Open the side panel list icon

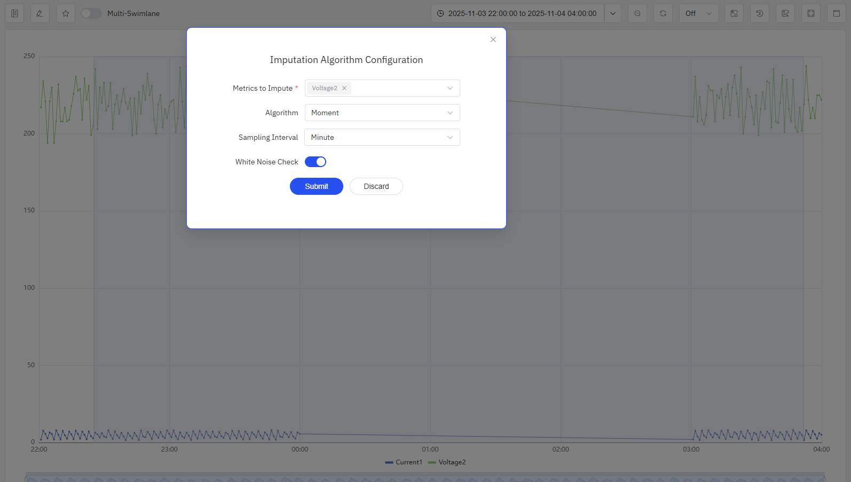click(14, 13)
